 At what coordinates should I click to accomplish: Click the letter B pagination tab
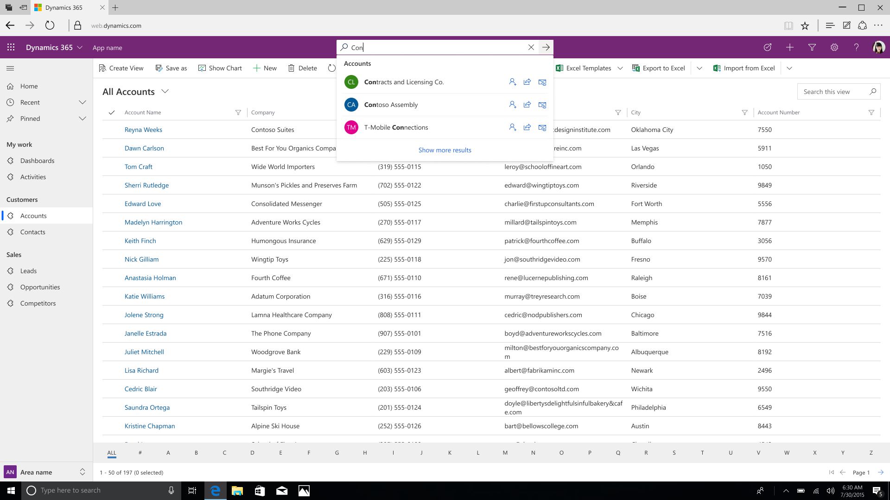tap(196, 452)
